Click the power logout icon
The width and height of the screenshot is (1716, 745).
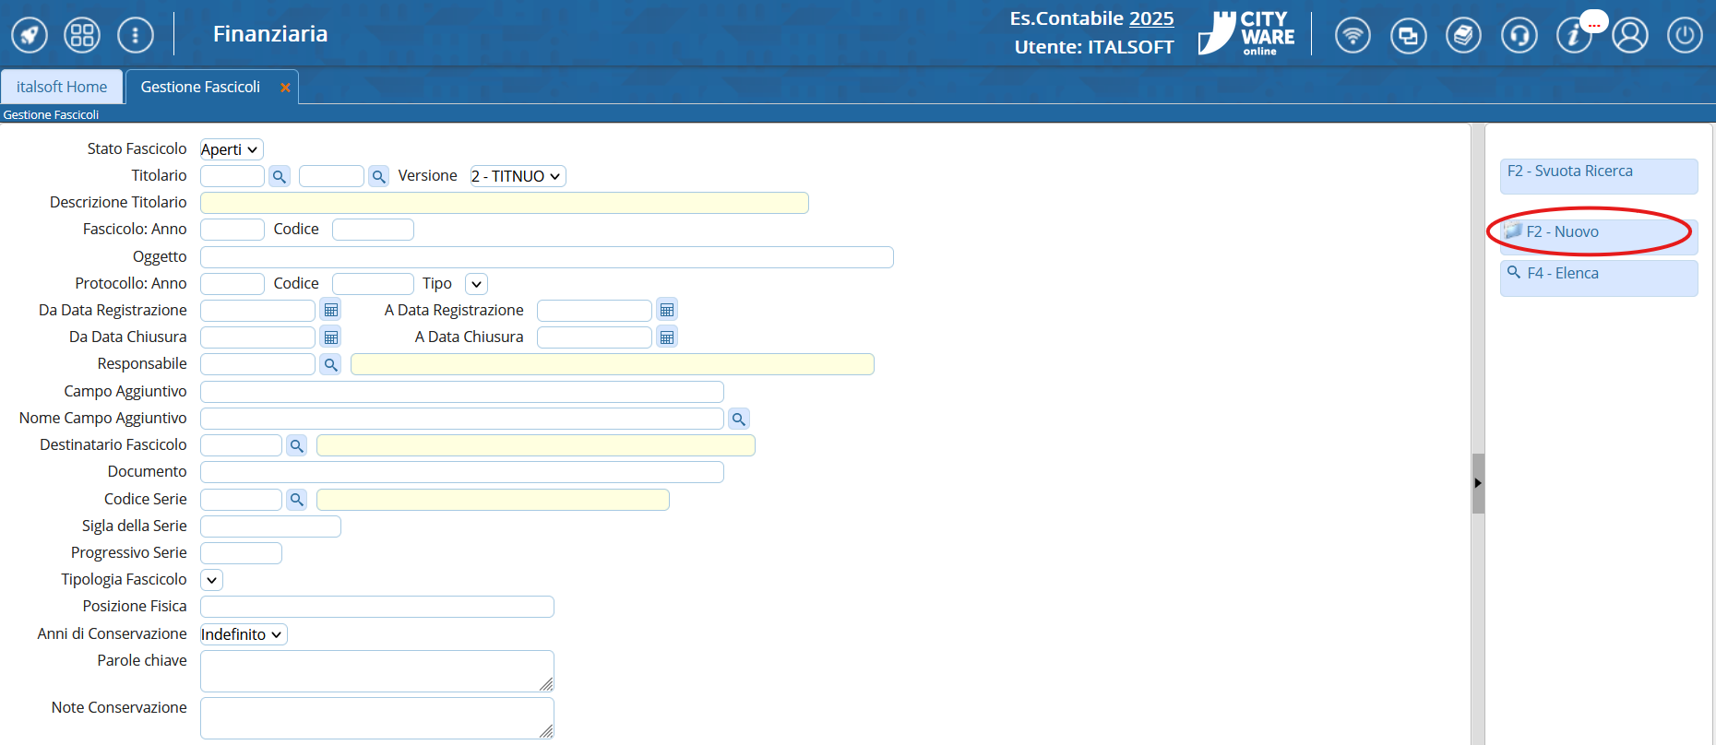click(x=1685, y=36)
